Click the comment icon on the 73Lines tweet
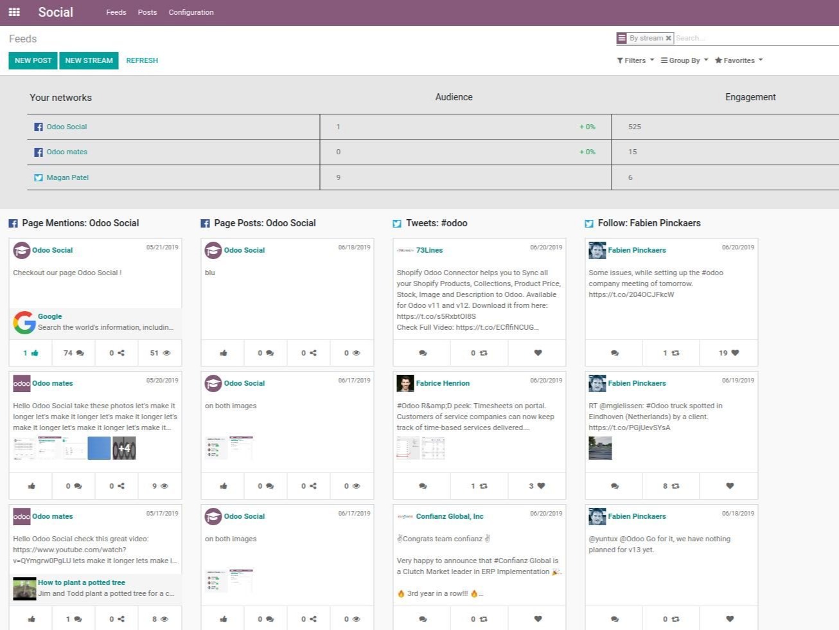Image resolution: width=839 pixels, height=630 pixels. [x=421, y=352]
